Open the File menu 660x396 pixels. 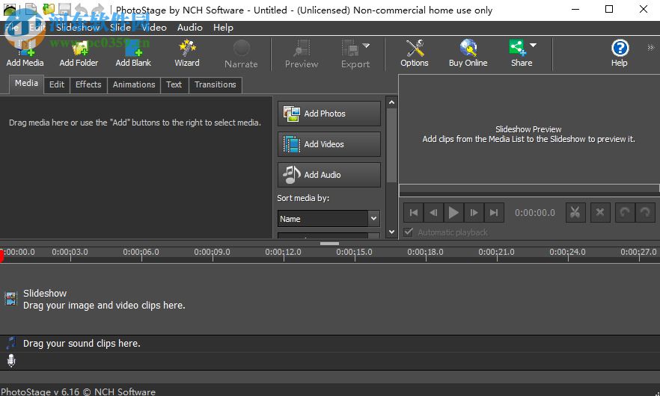[x=12, y=28]
